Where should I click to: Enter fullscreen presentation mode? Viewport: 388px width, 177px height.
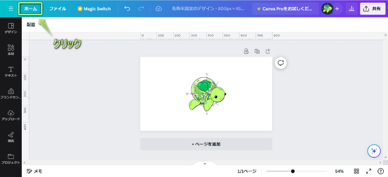(369, 171)
